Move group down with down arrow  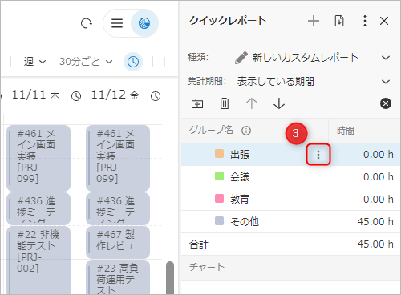click(279, 103)
